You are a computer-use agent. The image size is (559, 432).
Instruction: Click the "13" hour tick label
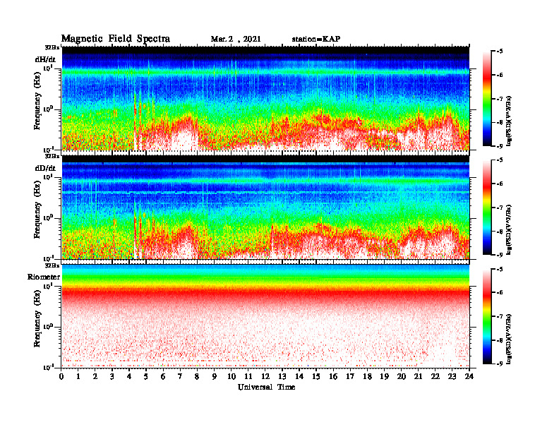pos(282,376)
